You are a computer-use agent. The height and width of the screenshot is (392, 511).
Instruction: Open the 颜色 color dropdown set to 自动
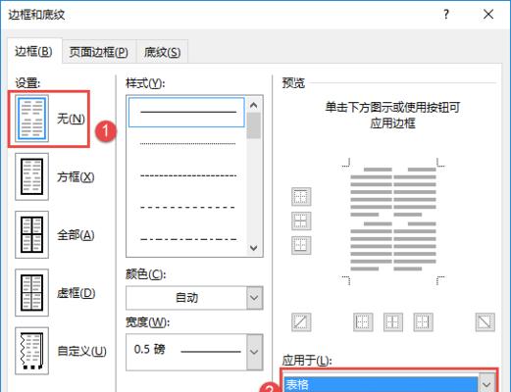point(194,298)
